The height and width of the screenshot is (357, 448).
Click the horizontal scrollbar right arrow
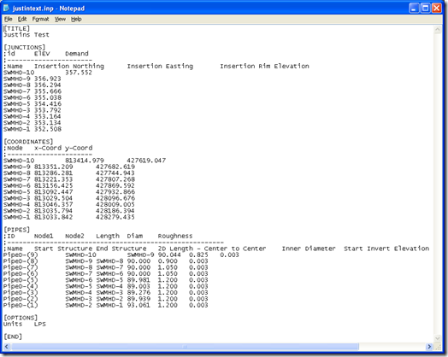[429, 347]
